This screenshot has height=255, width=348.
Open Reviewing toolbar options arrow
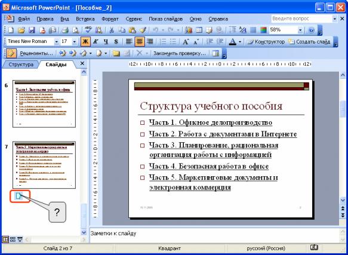click(224, 54)
